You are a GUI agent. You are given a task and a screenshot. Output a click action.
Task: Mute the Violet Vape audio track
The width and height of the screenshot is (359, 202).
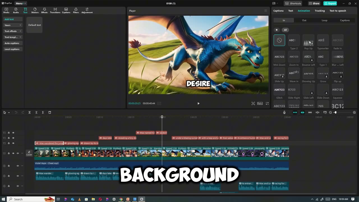click(x=18, y=166)
